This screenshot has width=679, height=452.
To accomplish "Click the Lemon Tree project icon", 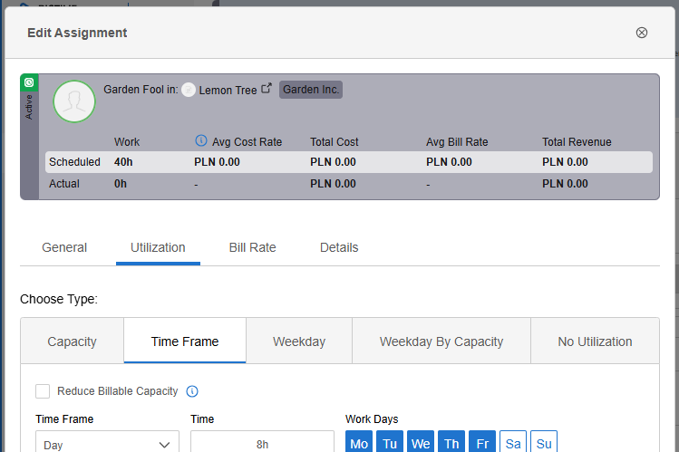I will click(x=189, y=90).
